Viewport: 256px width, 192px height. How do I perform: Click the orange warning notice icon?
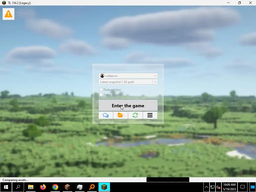point(8,14)
